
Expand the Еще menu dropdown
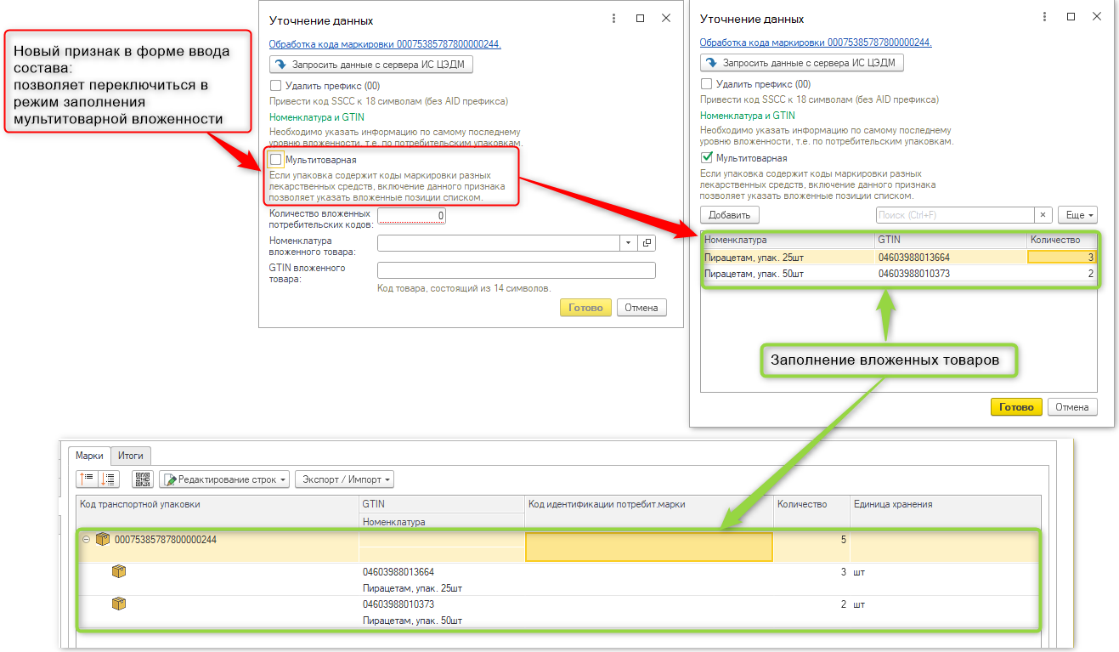(x=1077, y=215)
